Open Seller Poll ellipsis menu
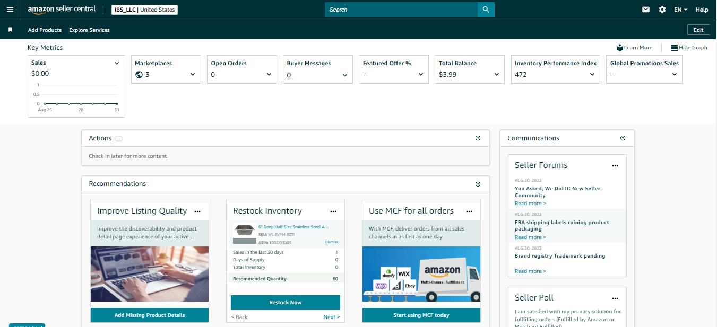The height and width of the screenshot is (327, 717). pos(615,298)
